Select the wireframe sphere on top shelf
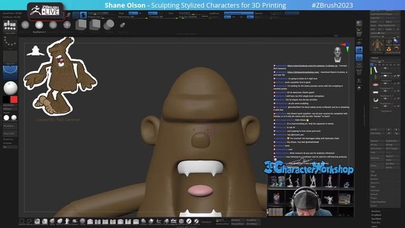Screen dimensions: 405x228 click(x=67, y=25)
